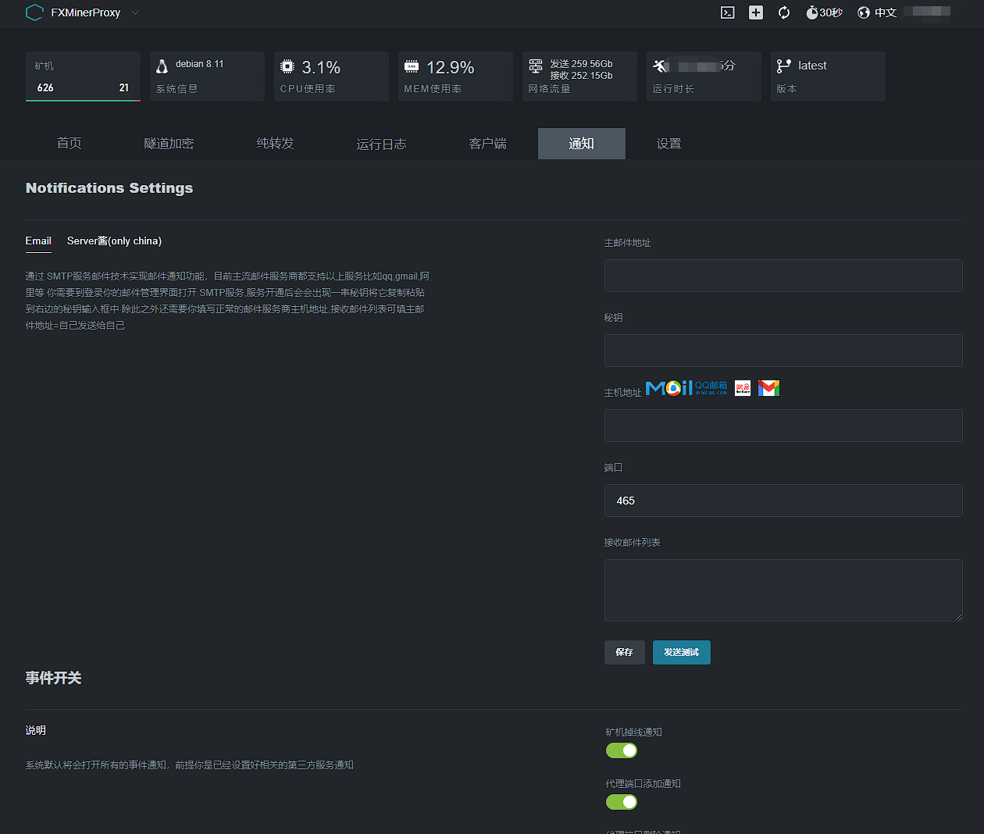Click the debian 8.11 system info card
This screenshot has height=834, width=984.
click(x=207, y=77)
